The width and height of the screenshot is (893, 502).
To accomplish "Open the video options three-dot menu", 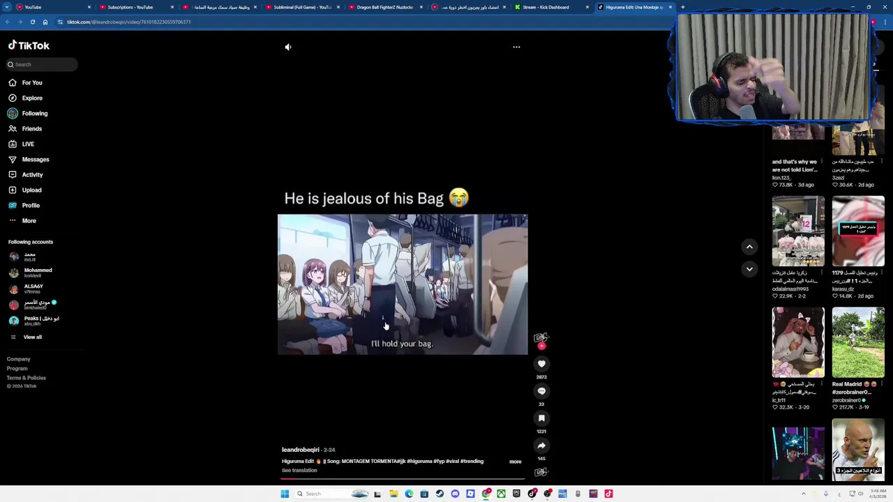I will click(x=516, y=47).
